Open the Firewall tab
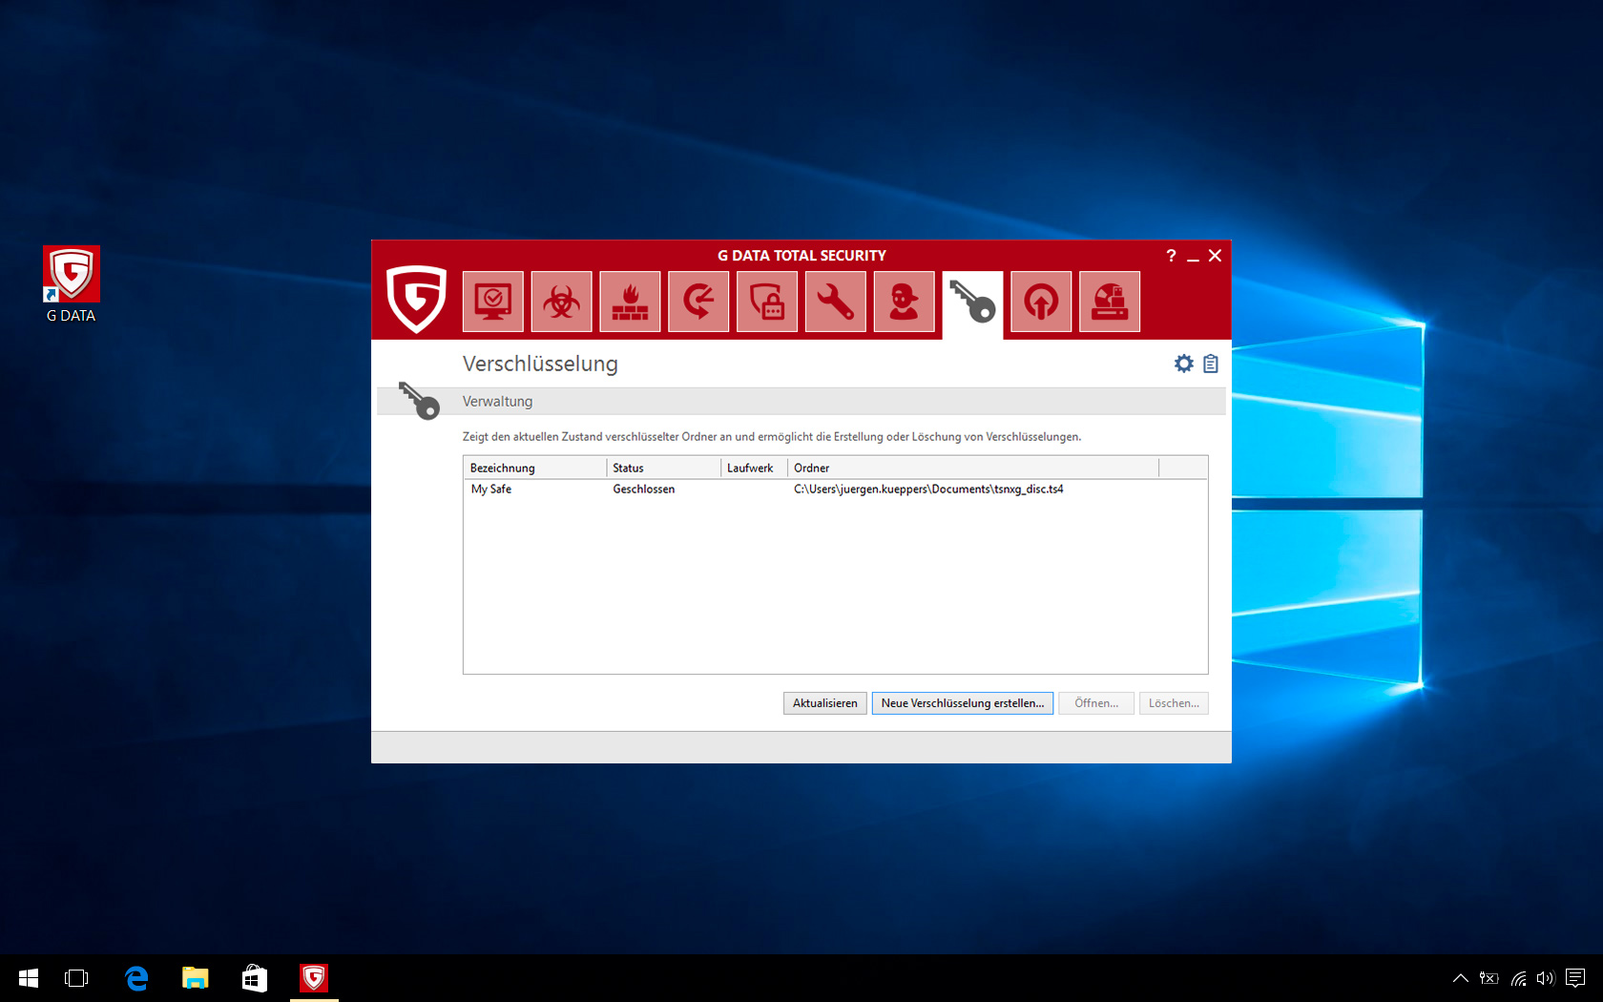Viewport: 1603px width, 1002px height. pyautogui.click(x=630, y=302)
